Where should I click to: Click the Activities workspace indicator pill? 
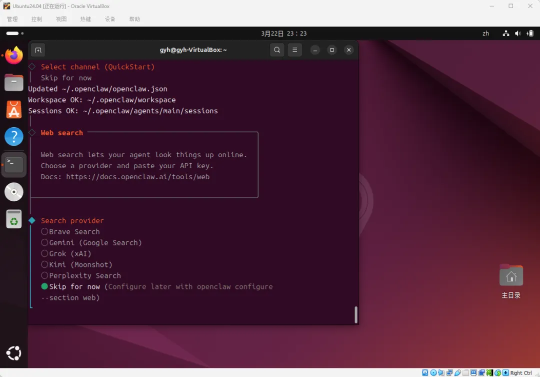click(x=12, y=34)
